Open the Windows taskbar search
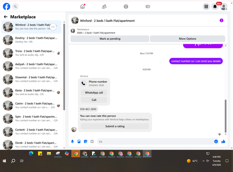The height and width of the screenshot is (172, 233). pos(13,161)
